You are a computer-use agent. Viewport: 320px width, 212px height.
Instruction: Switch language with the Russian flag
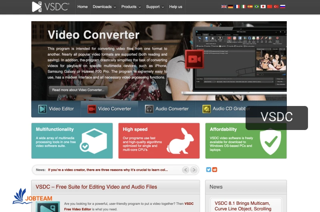coord(283,6)
